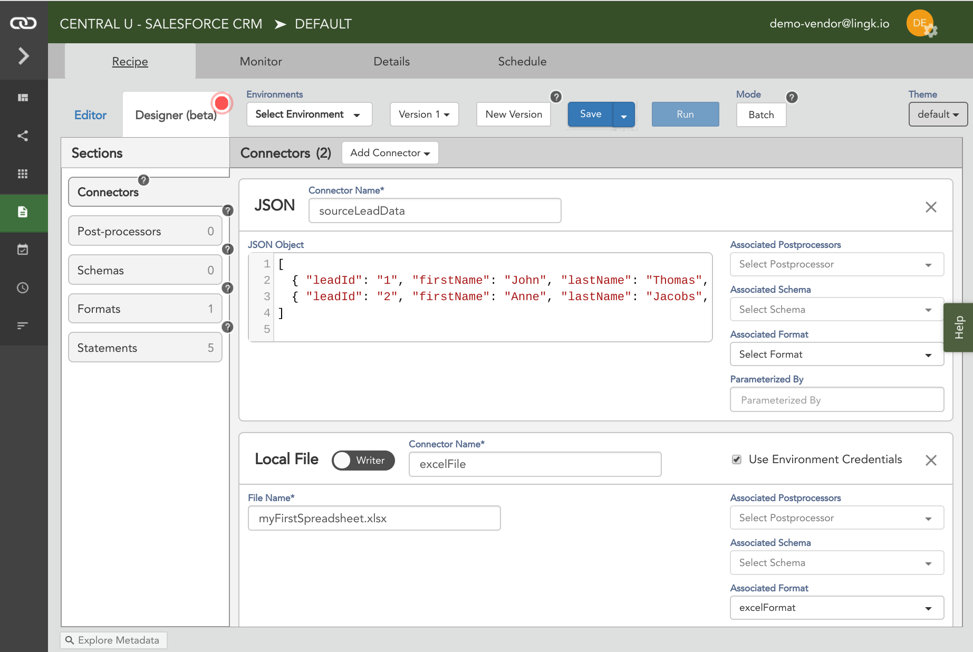
Task: Click the Run button
Action: tap(685, 114)
